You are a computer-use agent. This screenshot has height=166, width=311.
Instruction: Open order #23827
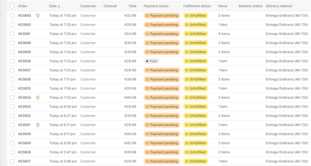tap(24, 161)
